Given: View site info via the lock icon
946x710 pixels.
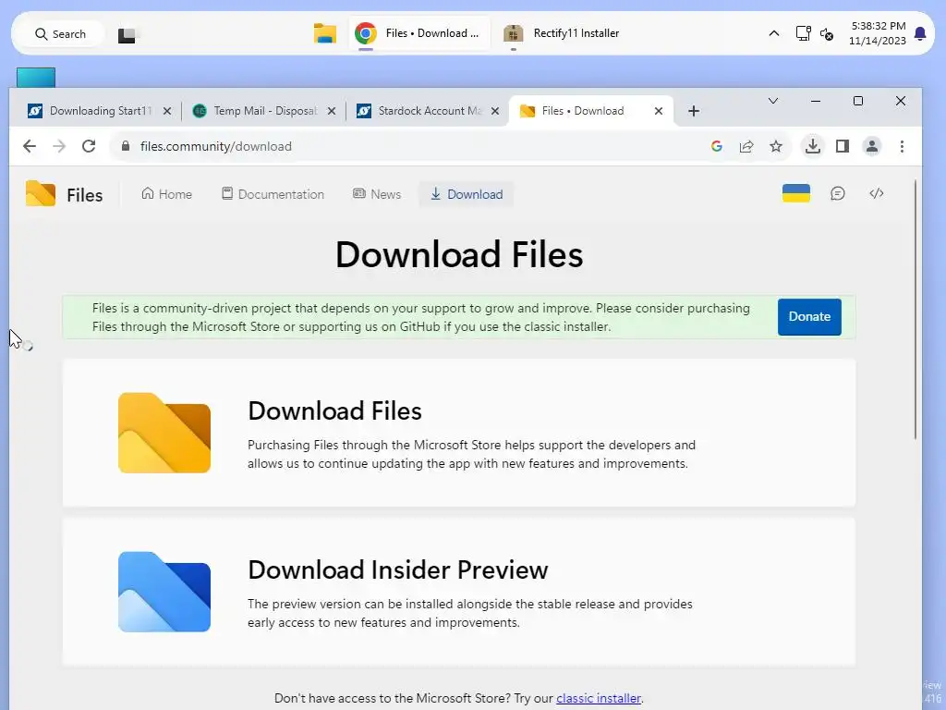Looking at the screenshot, I should pos(126,146).
